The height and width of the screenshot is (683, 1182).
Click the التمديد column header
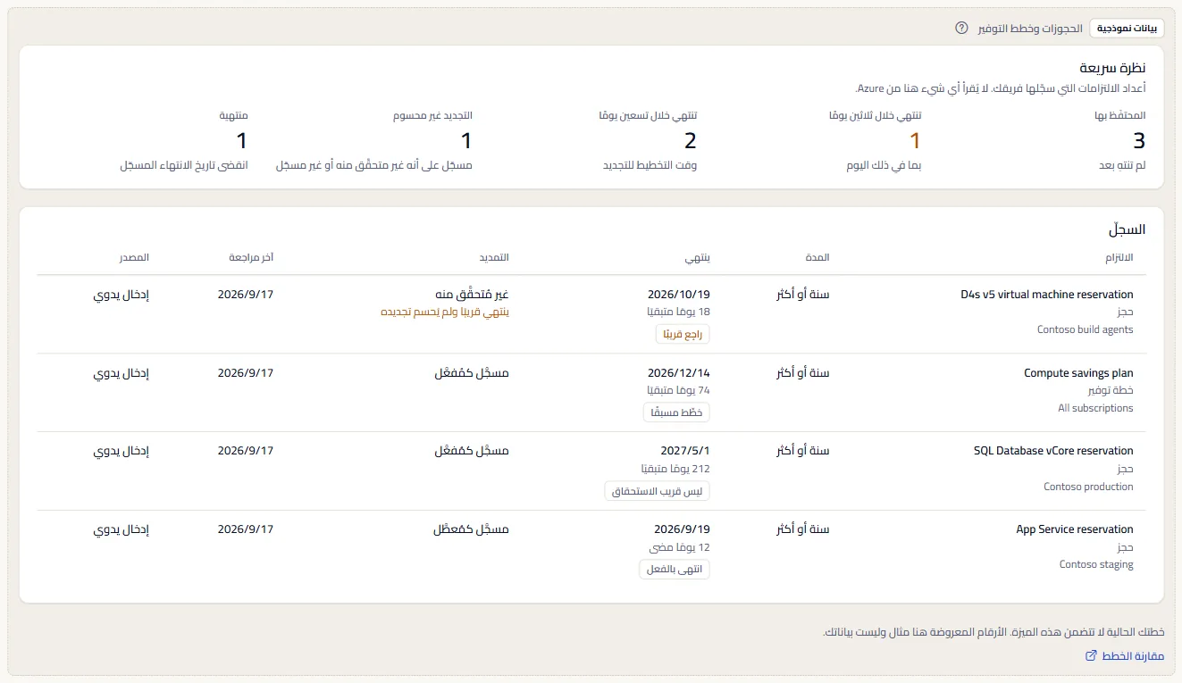pyautogui.click(x=494, y=257)
